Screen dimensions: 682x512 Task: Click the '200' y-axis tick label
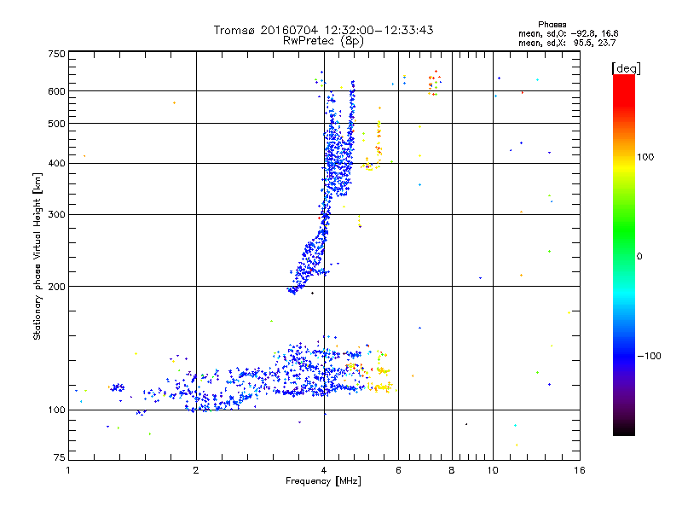56,287
